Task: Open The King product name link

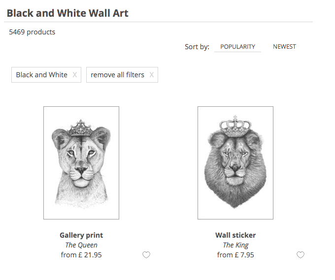Action: [235, 245]
